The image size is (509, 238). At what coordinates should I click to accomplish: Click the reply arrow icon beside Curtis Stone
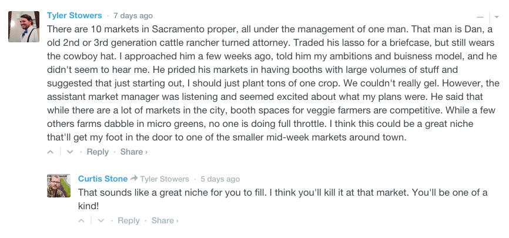(134, 179)
